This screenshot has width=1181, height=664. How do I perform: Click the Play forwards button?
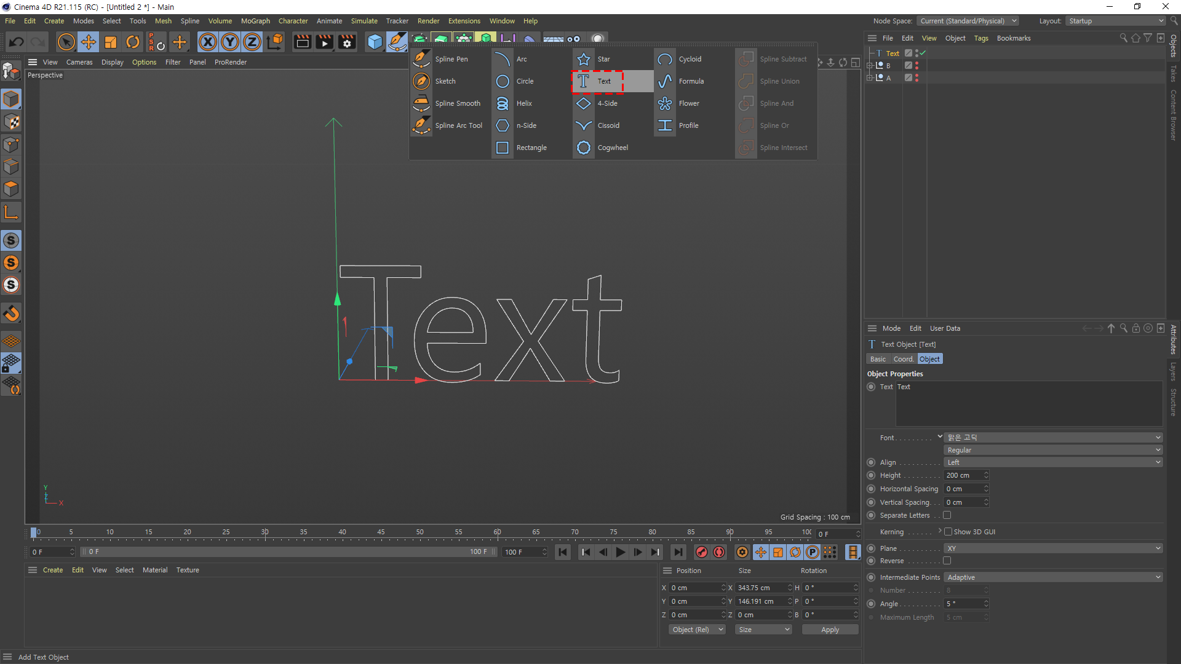point(620,552)
